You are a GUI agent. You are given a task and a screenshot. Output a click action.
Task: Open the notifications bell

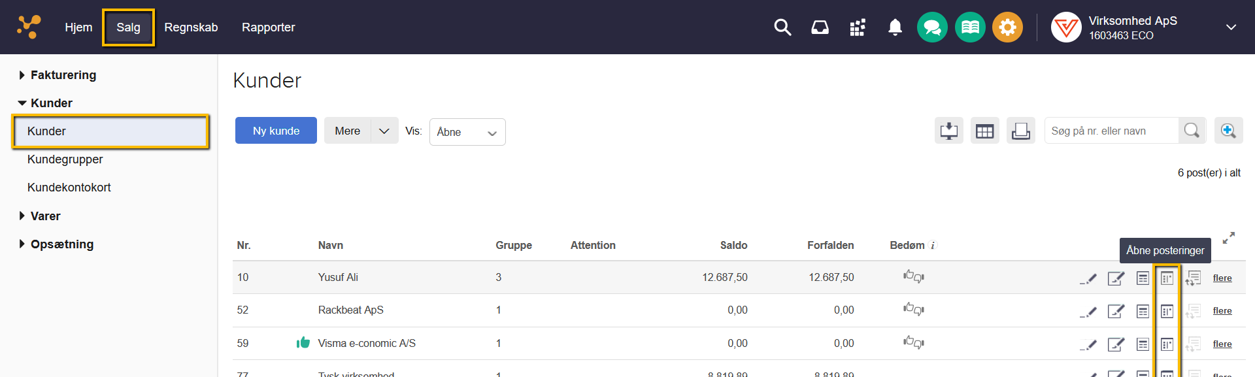[x=895, y=27]
